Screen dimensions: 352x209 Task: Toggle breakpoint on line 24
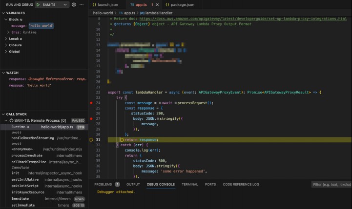(91, 103)
